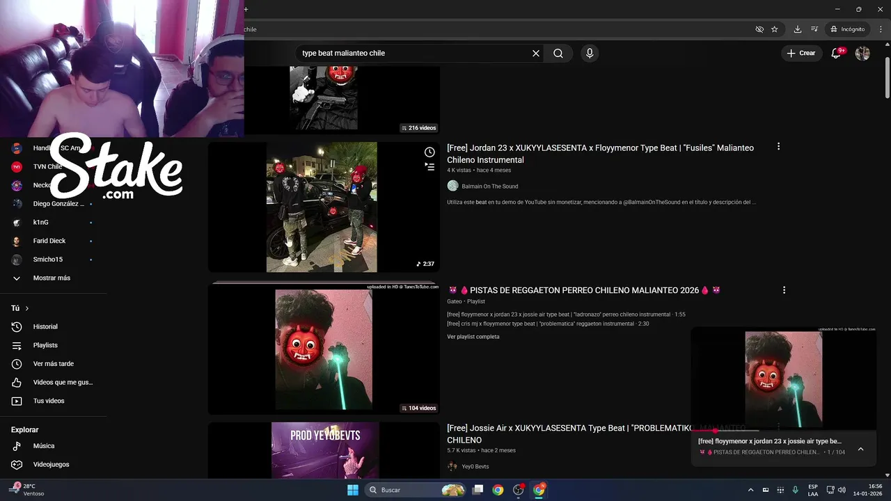This screenshot has height=501, width=891.
Task: Open the account avatar menu
Action: 862,53
